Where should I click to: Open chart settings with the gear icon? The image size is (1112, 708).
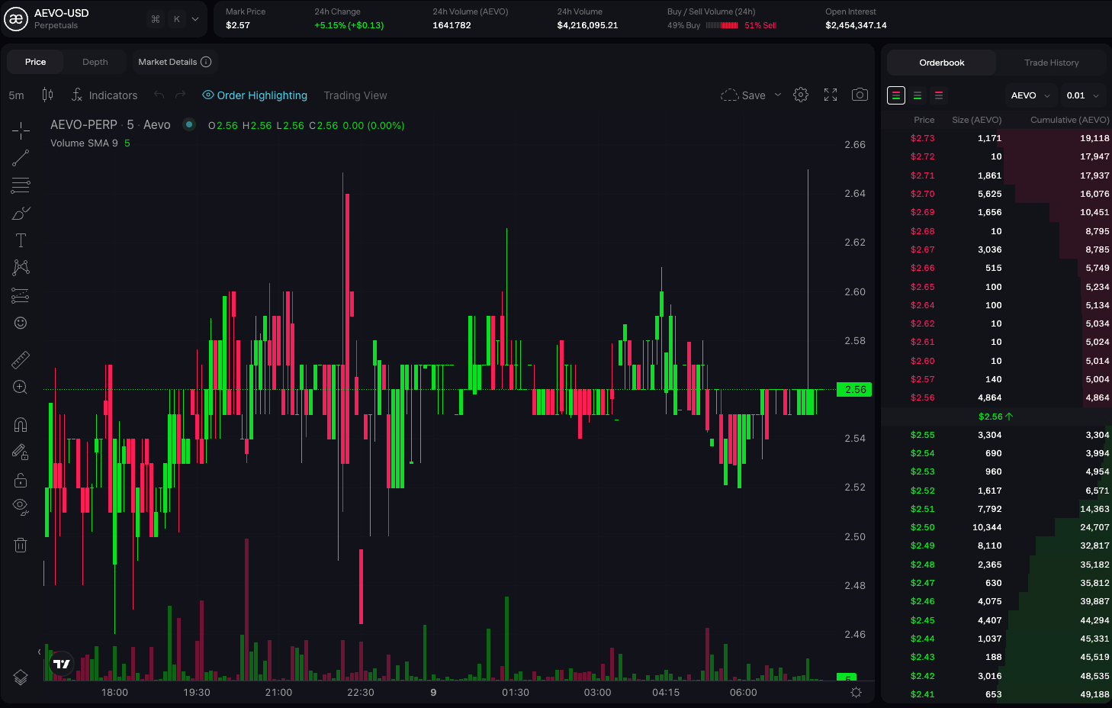[801, 95]
